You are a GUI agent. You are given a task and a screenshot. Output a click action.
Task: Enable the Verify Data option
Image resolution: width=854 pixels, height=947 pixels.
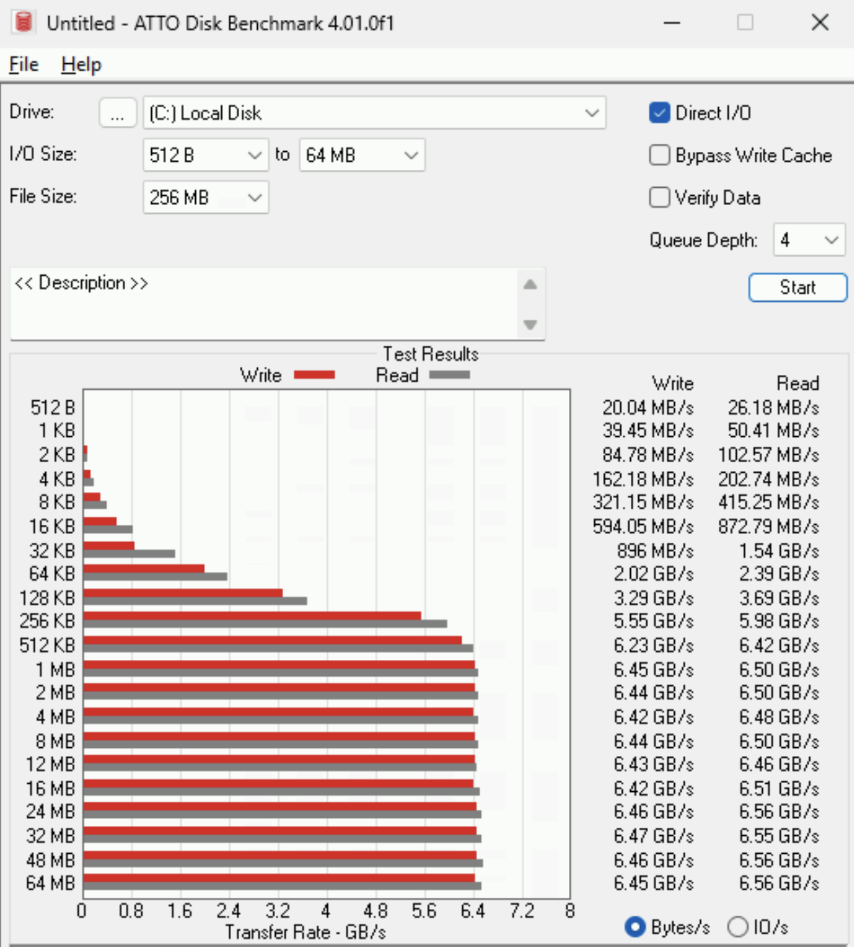[659, 197]
